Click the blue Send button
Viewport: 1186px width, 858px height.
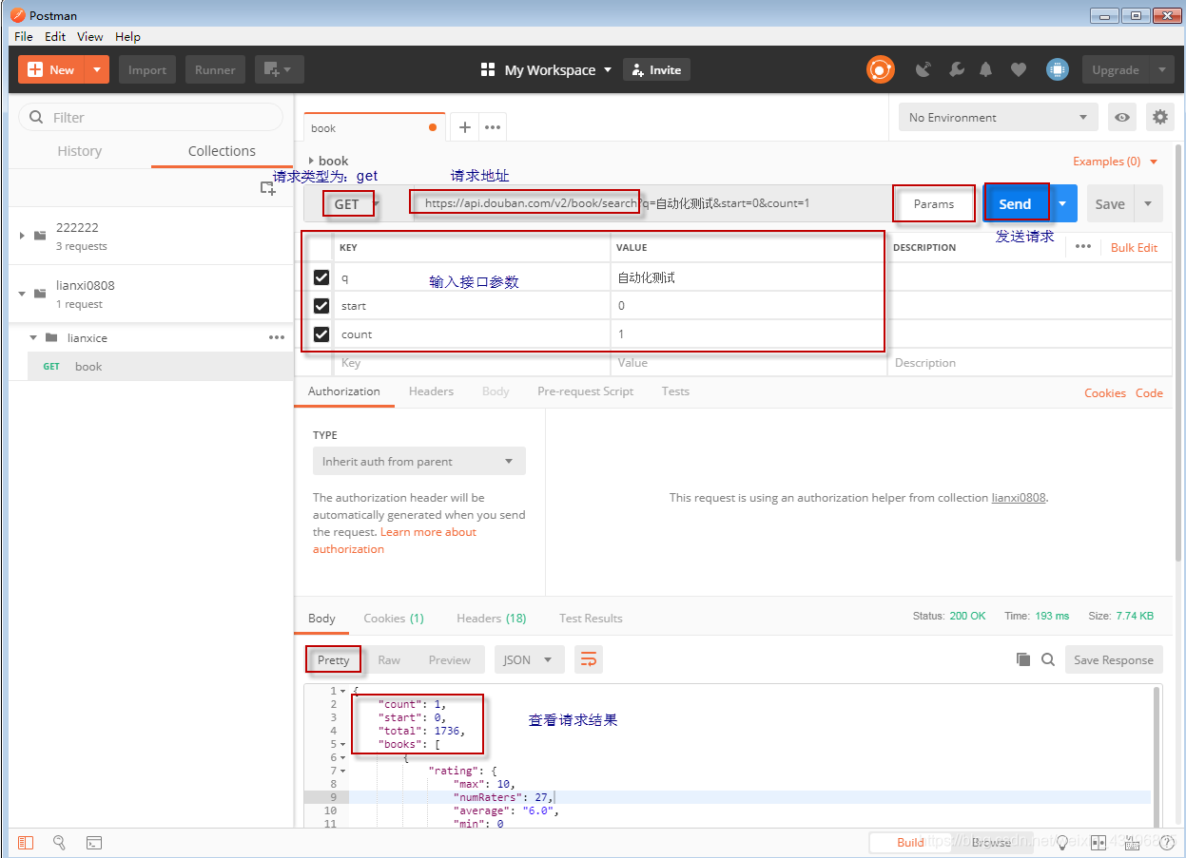(x=1015, y=203)
